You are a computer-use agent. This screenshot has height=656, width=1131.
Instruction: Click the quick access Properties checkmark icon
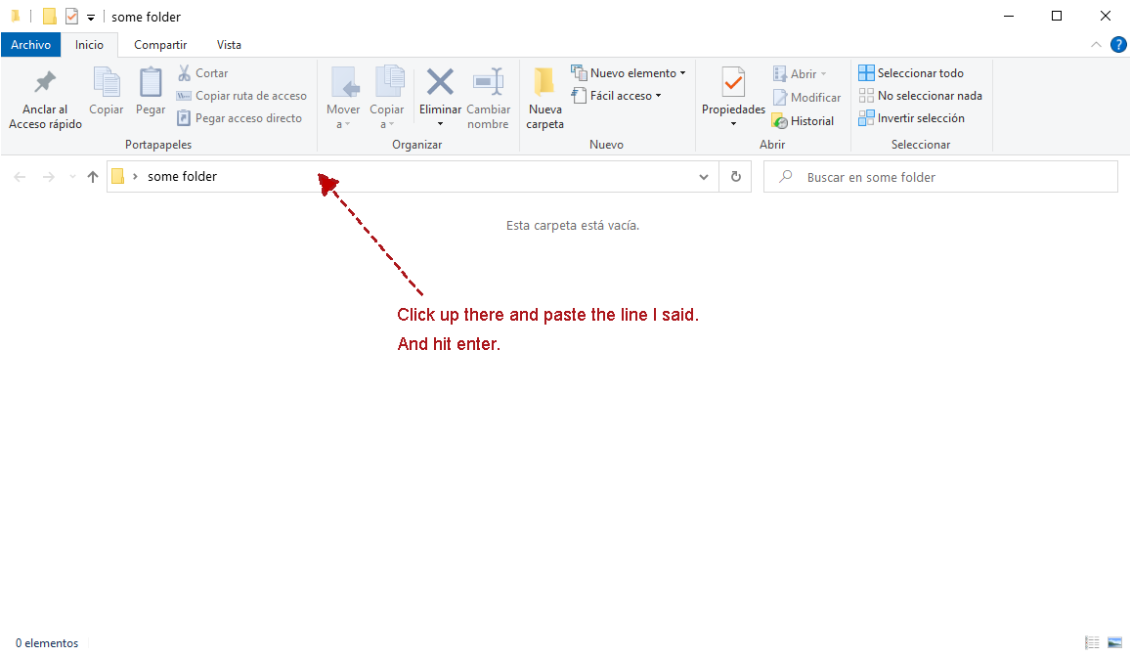click(x=71, y=16)
